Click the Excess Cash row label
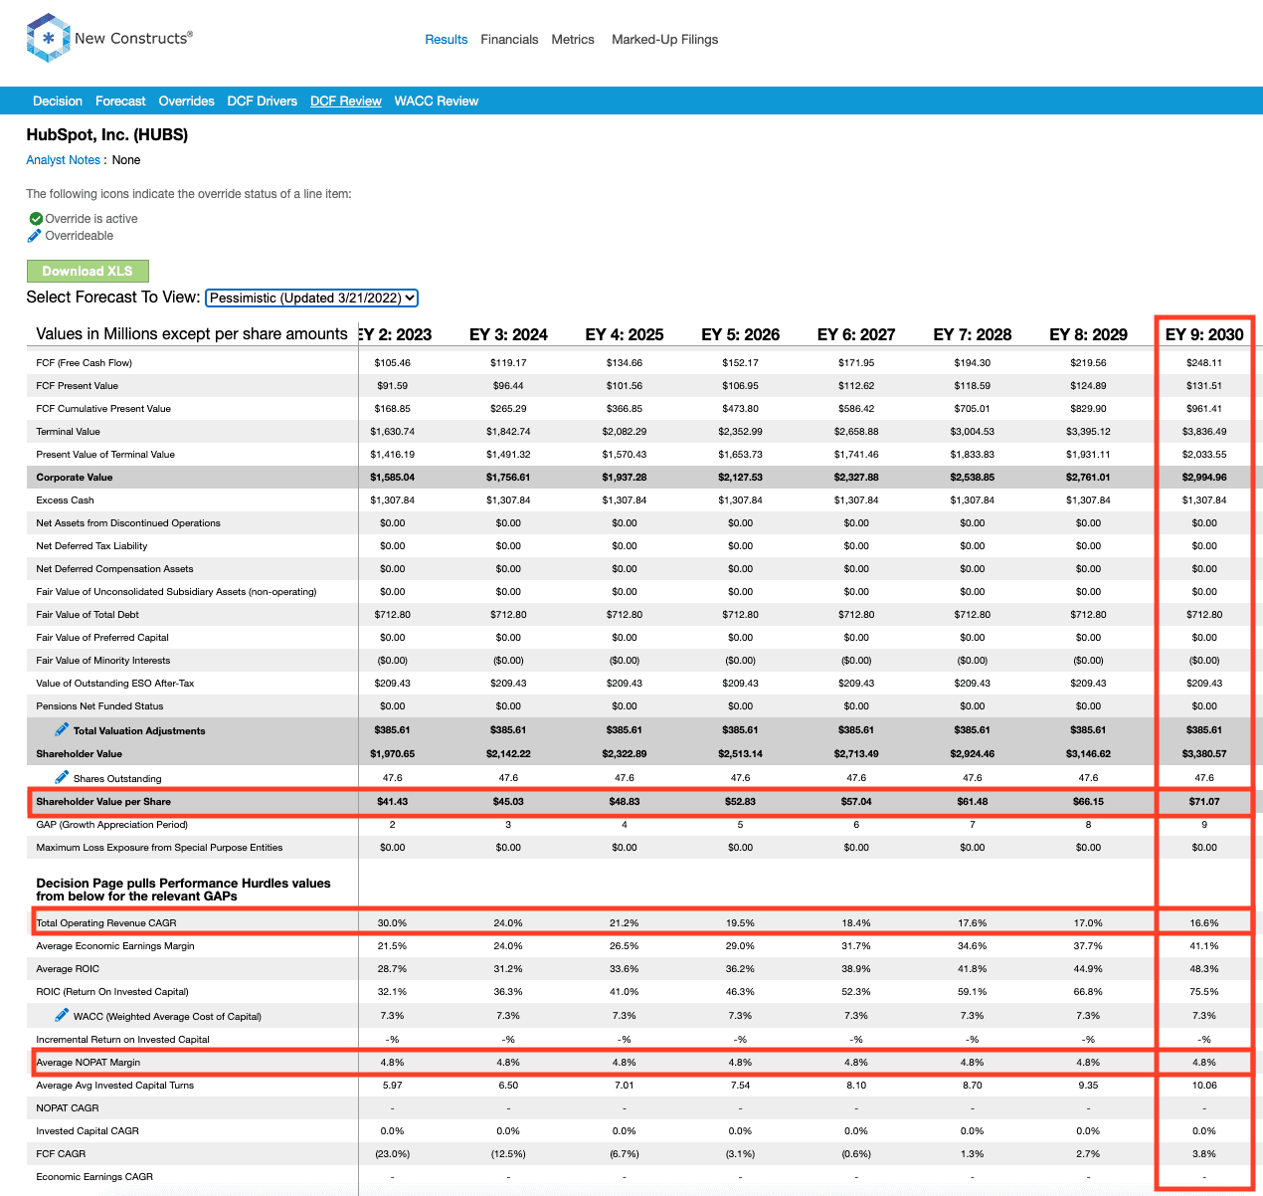 tap(66, 500)
